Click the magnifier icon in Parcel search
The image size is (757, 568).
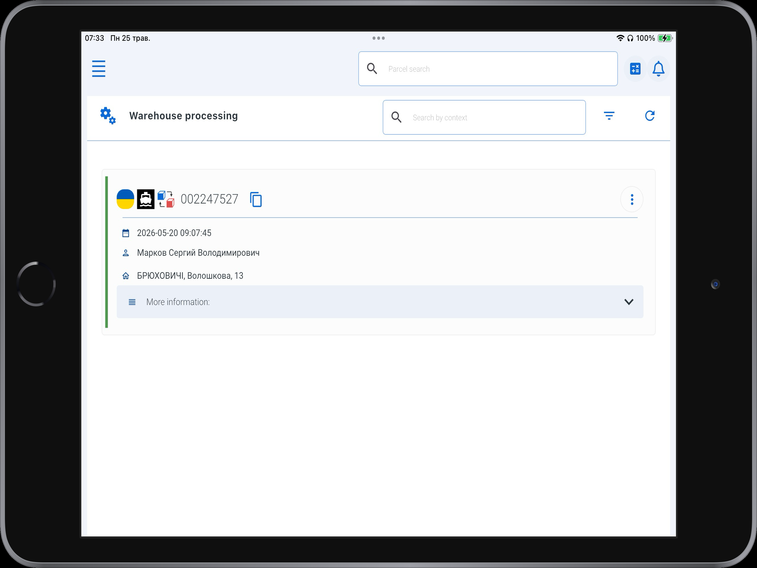click(372, 69)
